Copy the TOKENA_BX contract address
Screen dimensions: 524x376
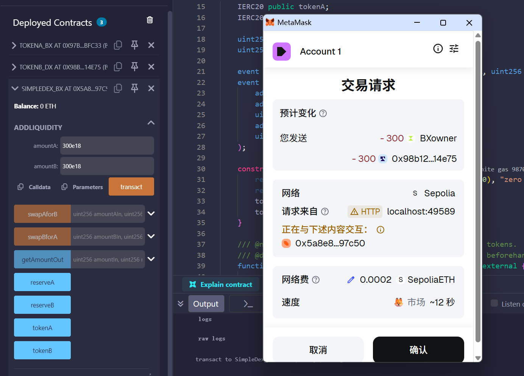point(118,45)
